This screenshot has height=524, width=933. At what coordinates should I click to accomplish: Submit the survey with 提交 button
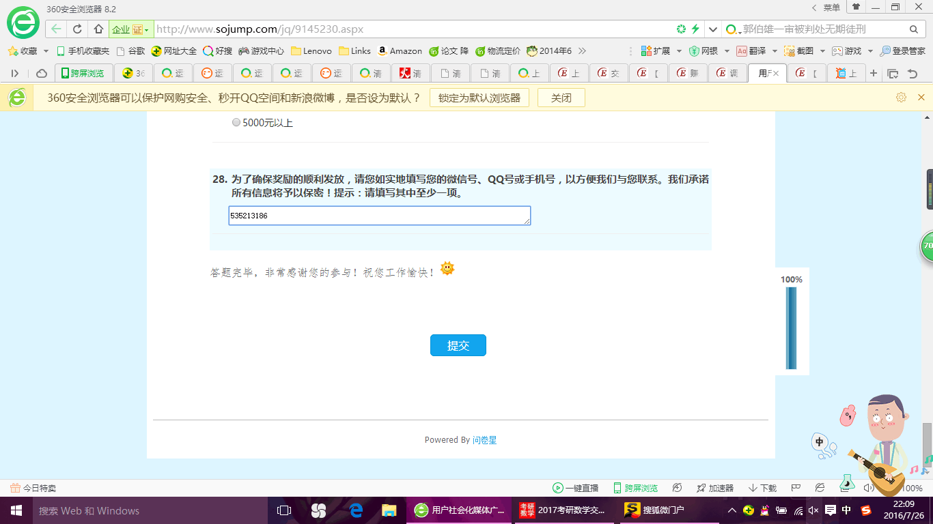pyautogui.click(x=458, y=345)
